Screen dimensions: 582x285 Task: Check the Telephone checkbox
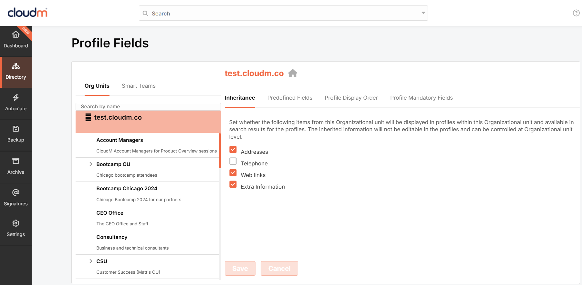pos(233,161)
